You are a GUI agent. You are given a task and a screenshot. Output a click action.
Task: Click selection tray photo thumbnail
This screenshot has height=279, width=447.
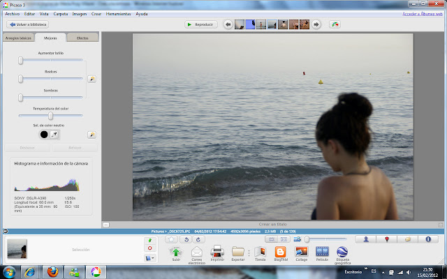(17, 248)
